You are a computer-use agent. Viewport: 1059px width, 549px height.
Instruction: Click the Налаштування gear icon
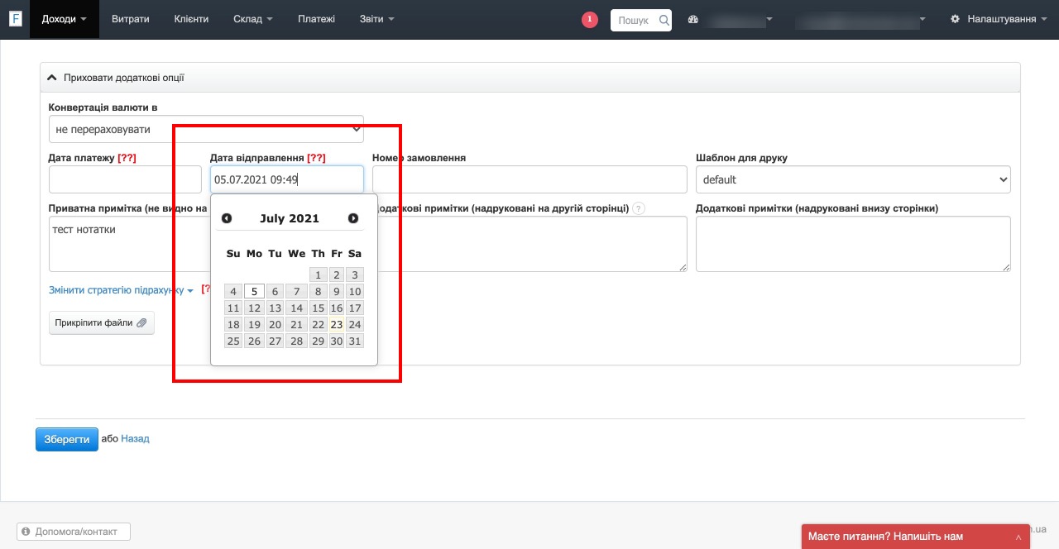956,19
